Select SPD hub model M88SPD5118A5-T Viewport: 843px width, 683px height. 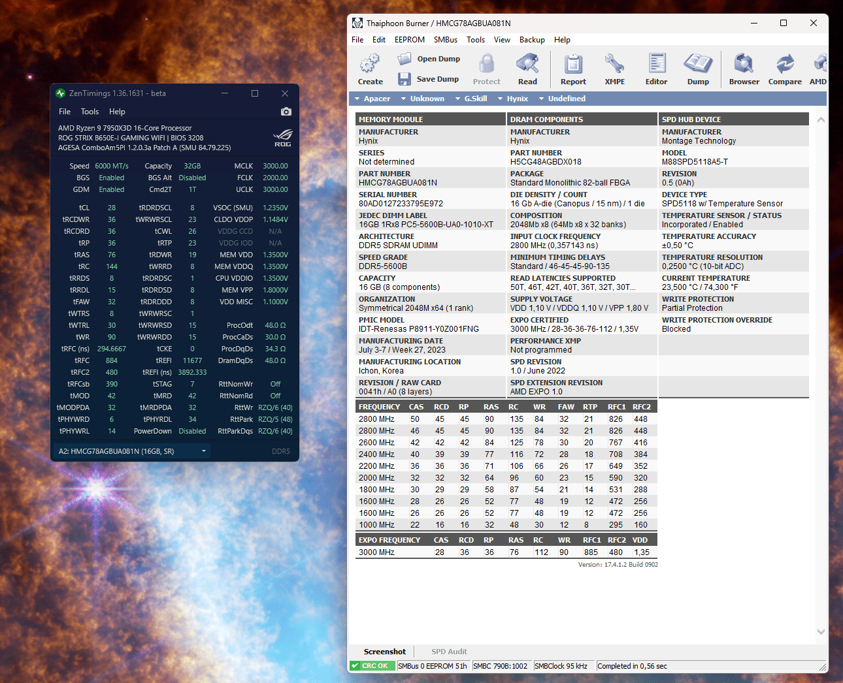tap(695, 162)
